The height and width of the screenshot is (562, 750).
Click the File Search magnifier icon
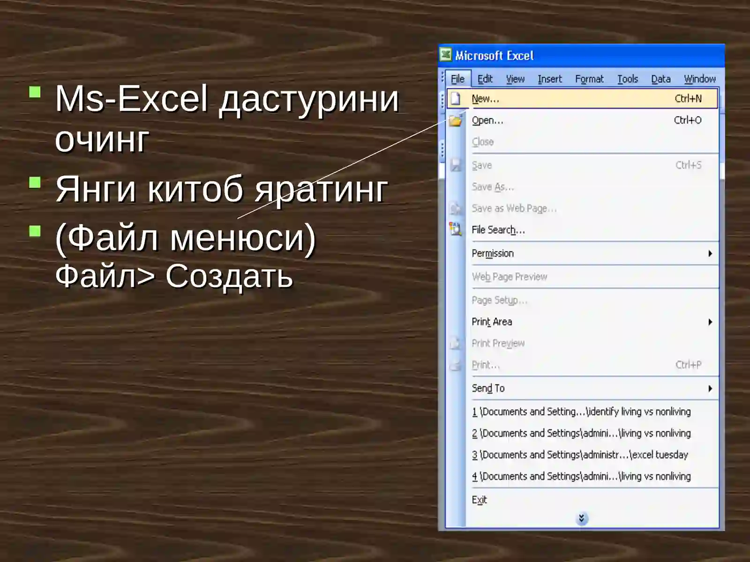[456, 229]
